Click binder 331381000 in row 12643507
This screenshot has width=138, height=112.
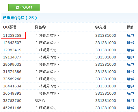[106, 43]
